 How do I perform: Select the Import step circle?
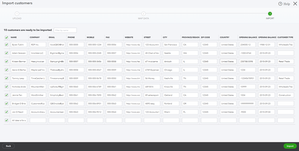tap(270, 14)
